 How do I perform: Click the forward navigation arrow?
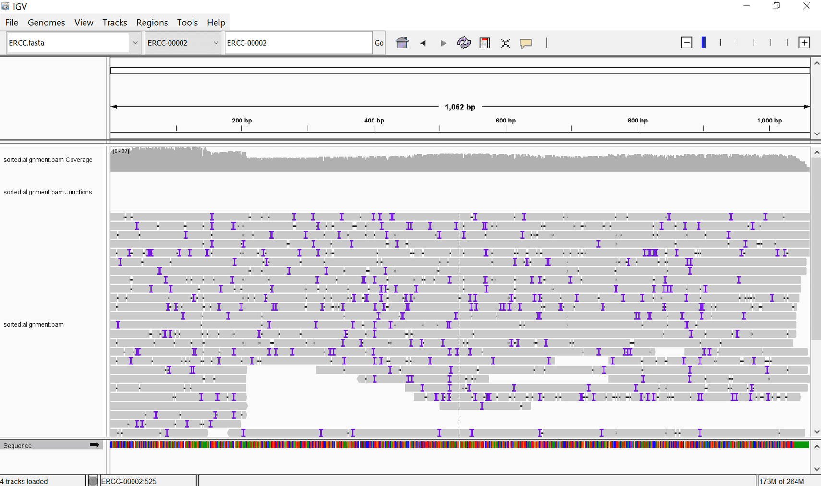(443, 43)
